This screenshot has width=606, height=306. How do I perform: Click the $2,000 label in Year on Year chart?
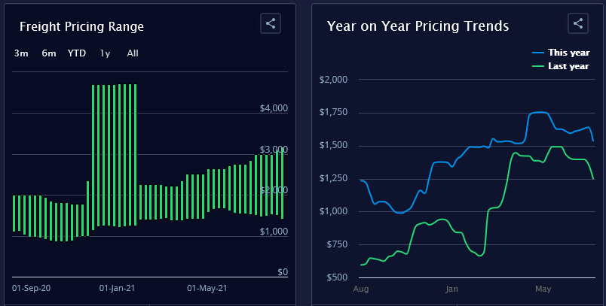[334, 80]
